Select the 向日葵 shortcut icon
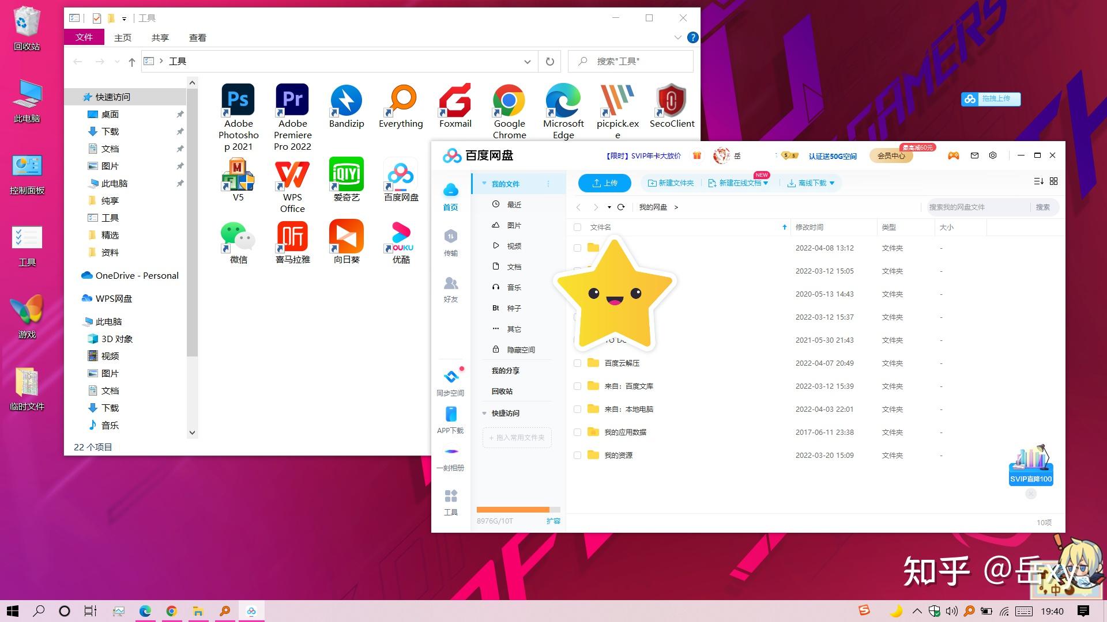Image resolution: width=1107 pixels, height=622 pixels. (347, 242)
